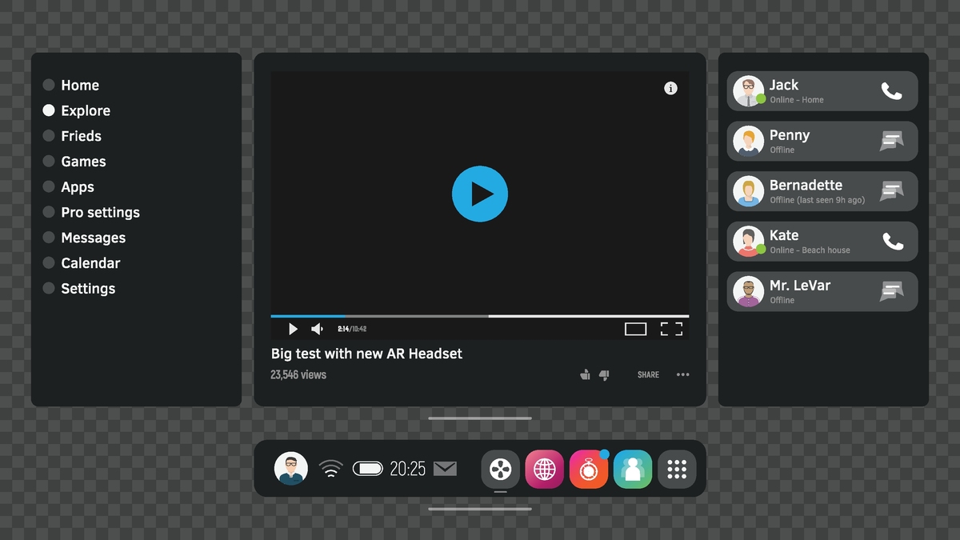Screen dimensions: 960x540
Task: Call Jack with the phone icon
Action: click(x=891, y=91)
